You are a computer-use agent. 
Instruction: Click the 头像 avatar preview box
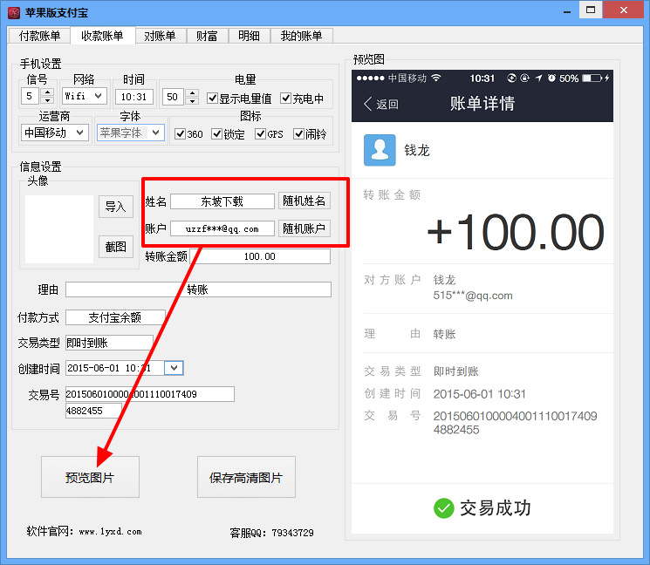point(59,229)
